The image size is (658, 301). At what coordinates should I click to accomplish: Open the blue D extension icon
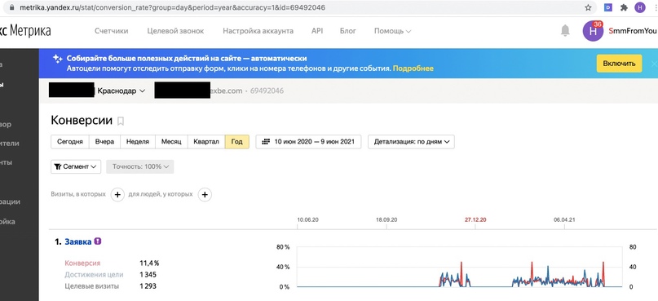click(x=608, y=7)
